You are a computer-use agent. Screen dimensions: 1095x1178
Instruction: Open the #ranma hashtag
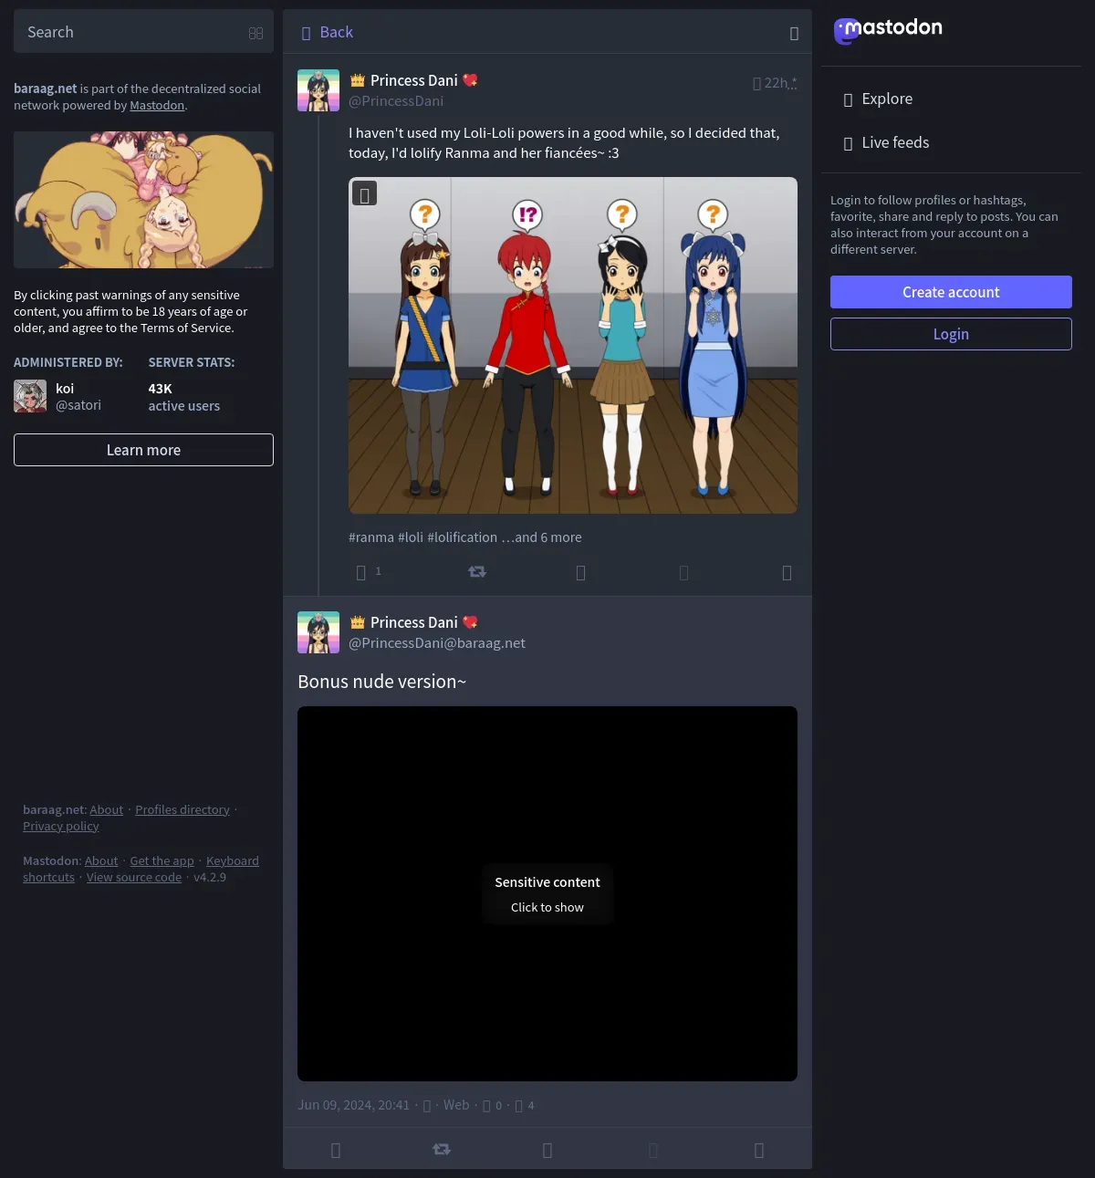tap(371, 537)
